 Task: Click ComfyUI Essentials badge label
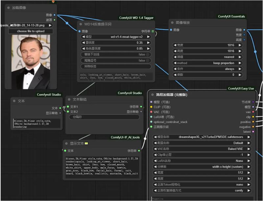point(231,16)
